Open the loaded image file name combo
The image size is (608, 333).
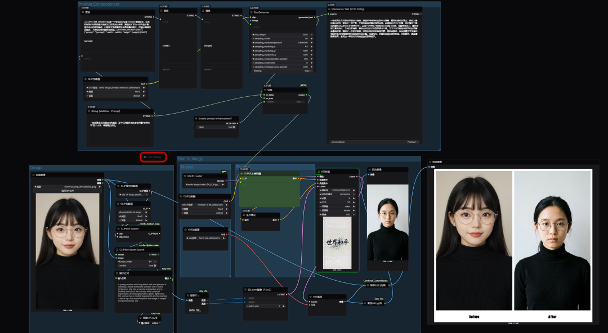68,187
